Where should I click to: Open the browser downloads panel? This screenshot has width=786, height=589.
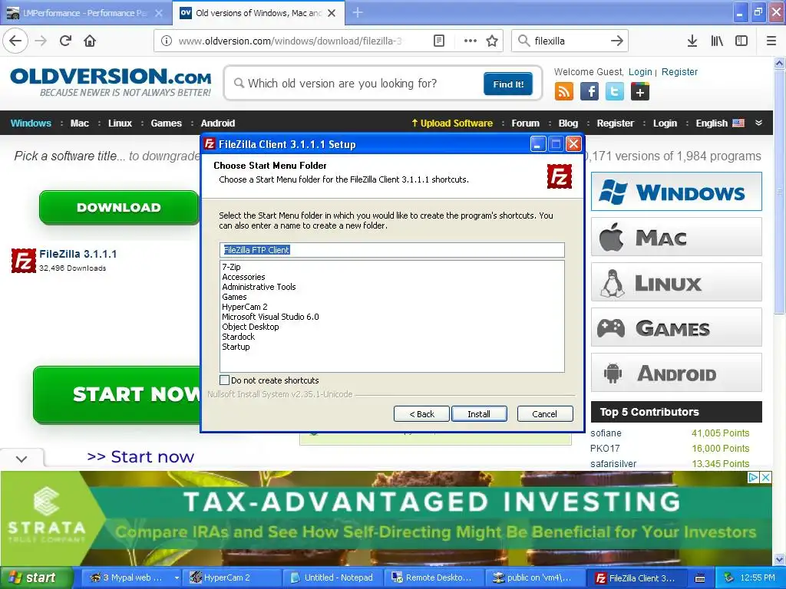click(692, 41)
